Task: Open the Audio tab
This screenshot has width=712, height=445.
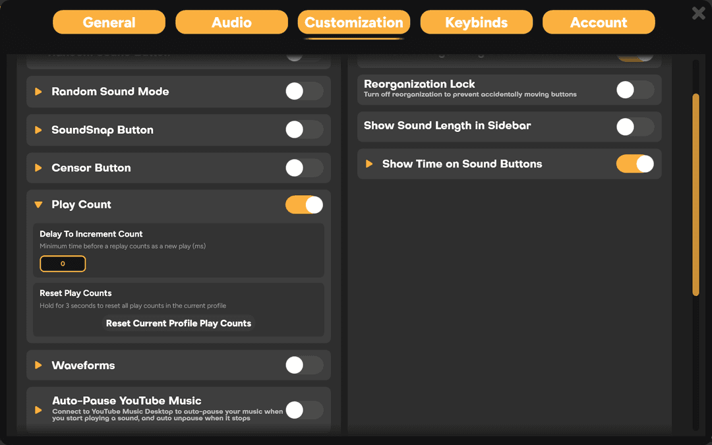Action: tap(231, 22)
